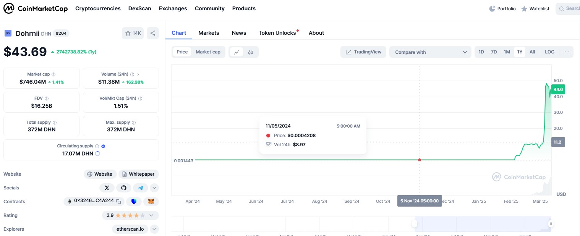This screenshot has width=580, height=236.
Task: Toggle chart to Market cap
Action: pyautogui.click(x=208, y=52)
